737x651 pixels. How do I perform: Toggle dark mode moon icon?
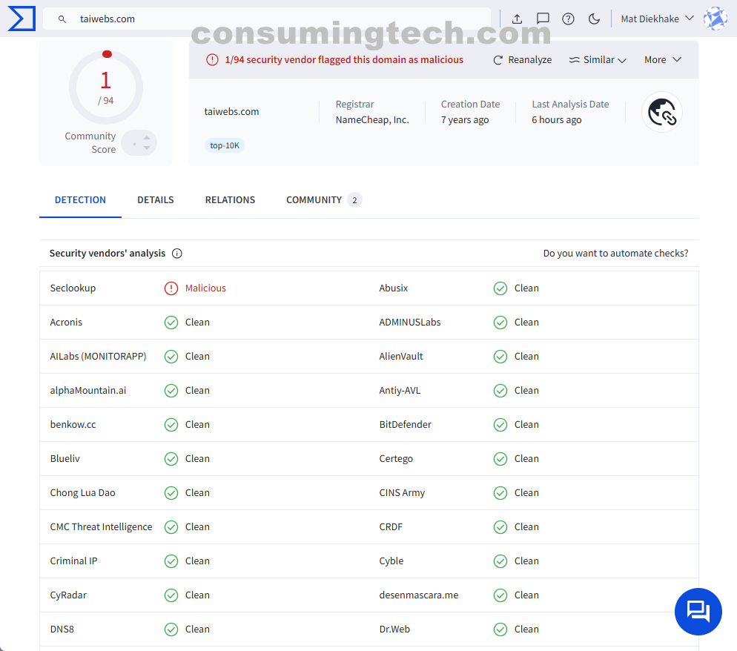pos(594,19)
